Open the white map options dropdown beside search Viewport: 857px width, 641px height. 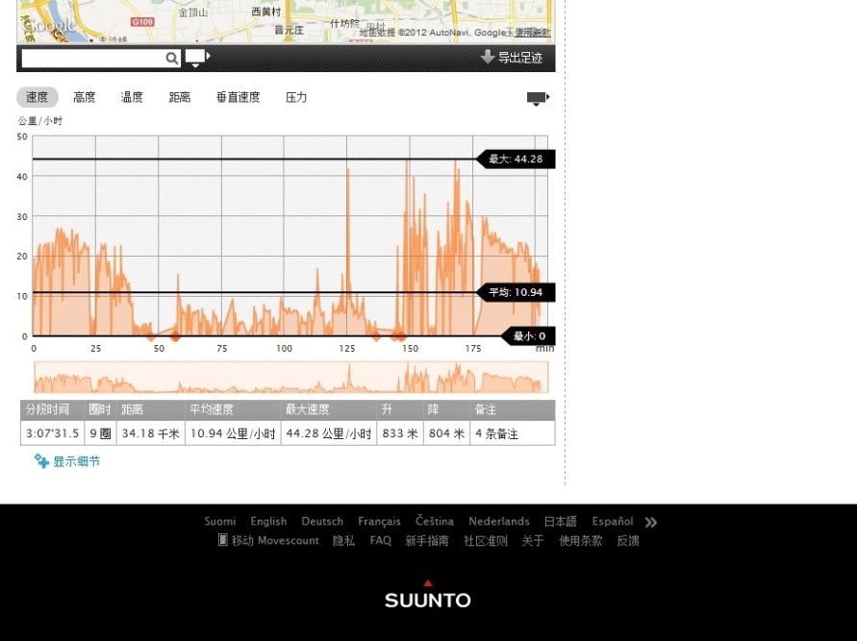[196, 58]
